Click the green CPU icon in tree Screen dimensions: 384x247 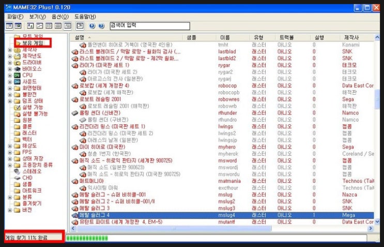(x=17, y=75)
